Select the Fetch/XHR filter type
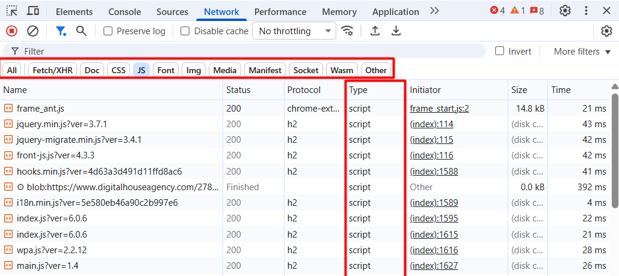Image resolution: width=619 pixels, height=276 pixels. pyautogui.click(x=52, y=70)
